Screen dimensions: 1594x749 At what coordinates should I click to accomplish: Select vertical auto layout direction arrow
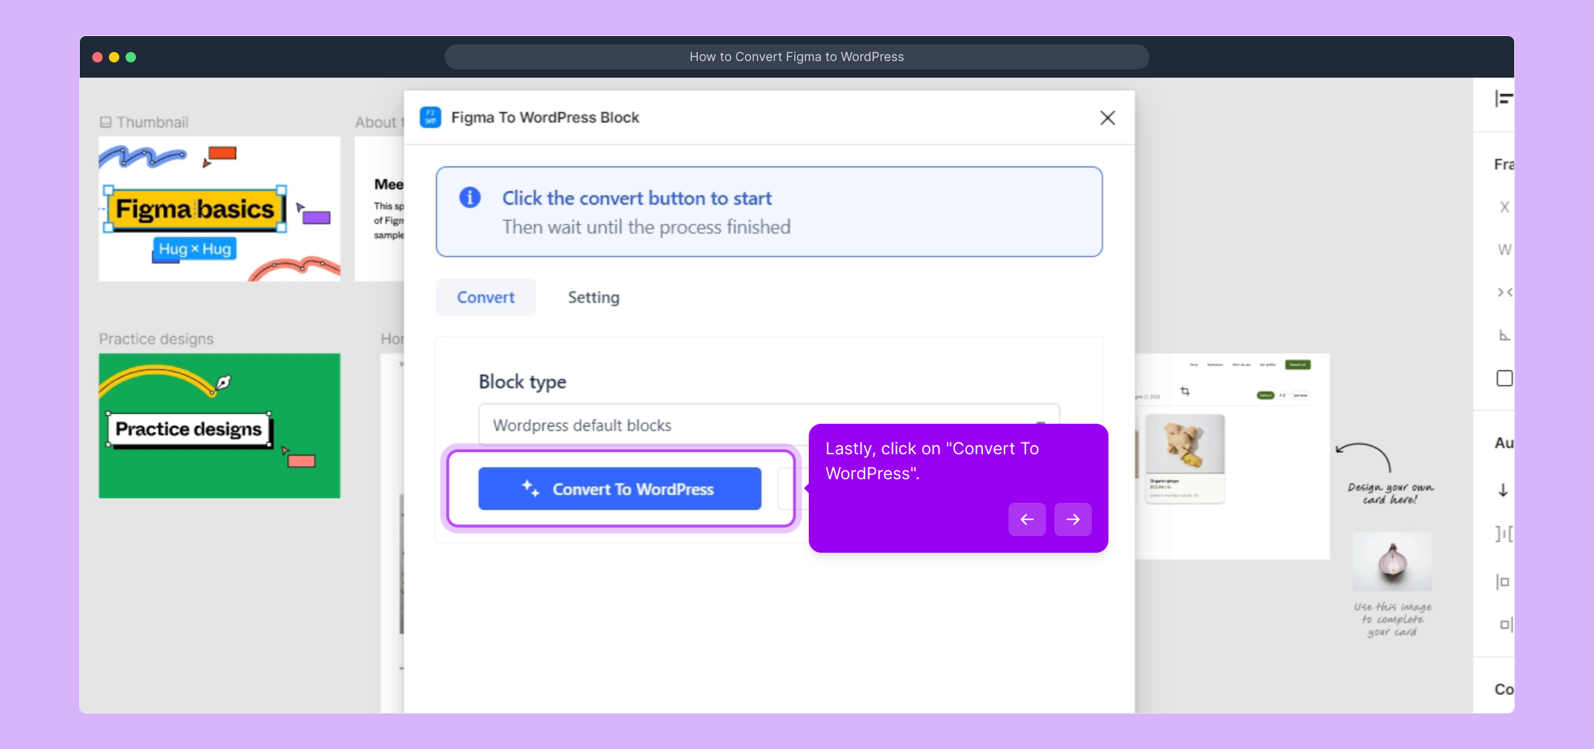pos(1502,490)
